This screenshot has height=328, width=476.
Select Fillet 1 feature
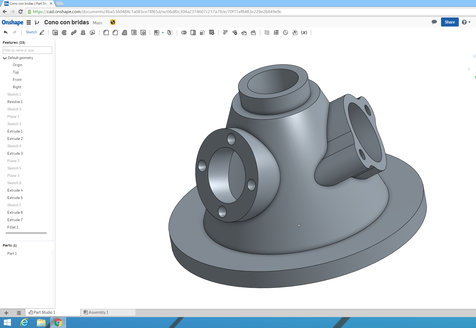tap(13, 227)
